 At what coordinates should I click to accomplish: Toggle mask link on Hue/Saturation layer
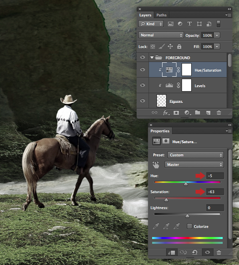(178, 70)
